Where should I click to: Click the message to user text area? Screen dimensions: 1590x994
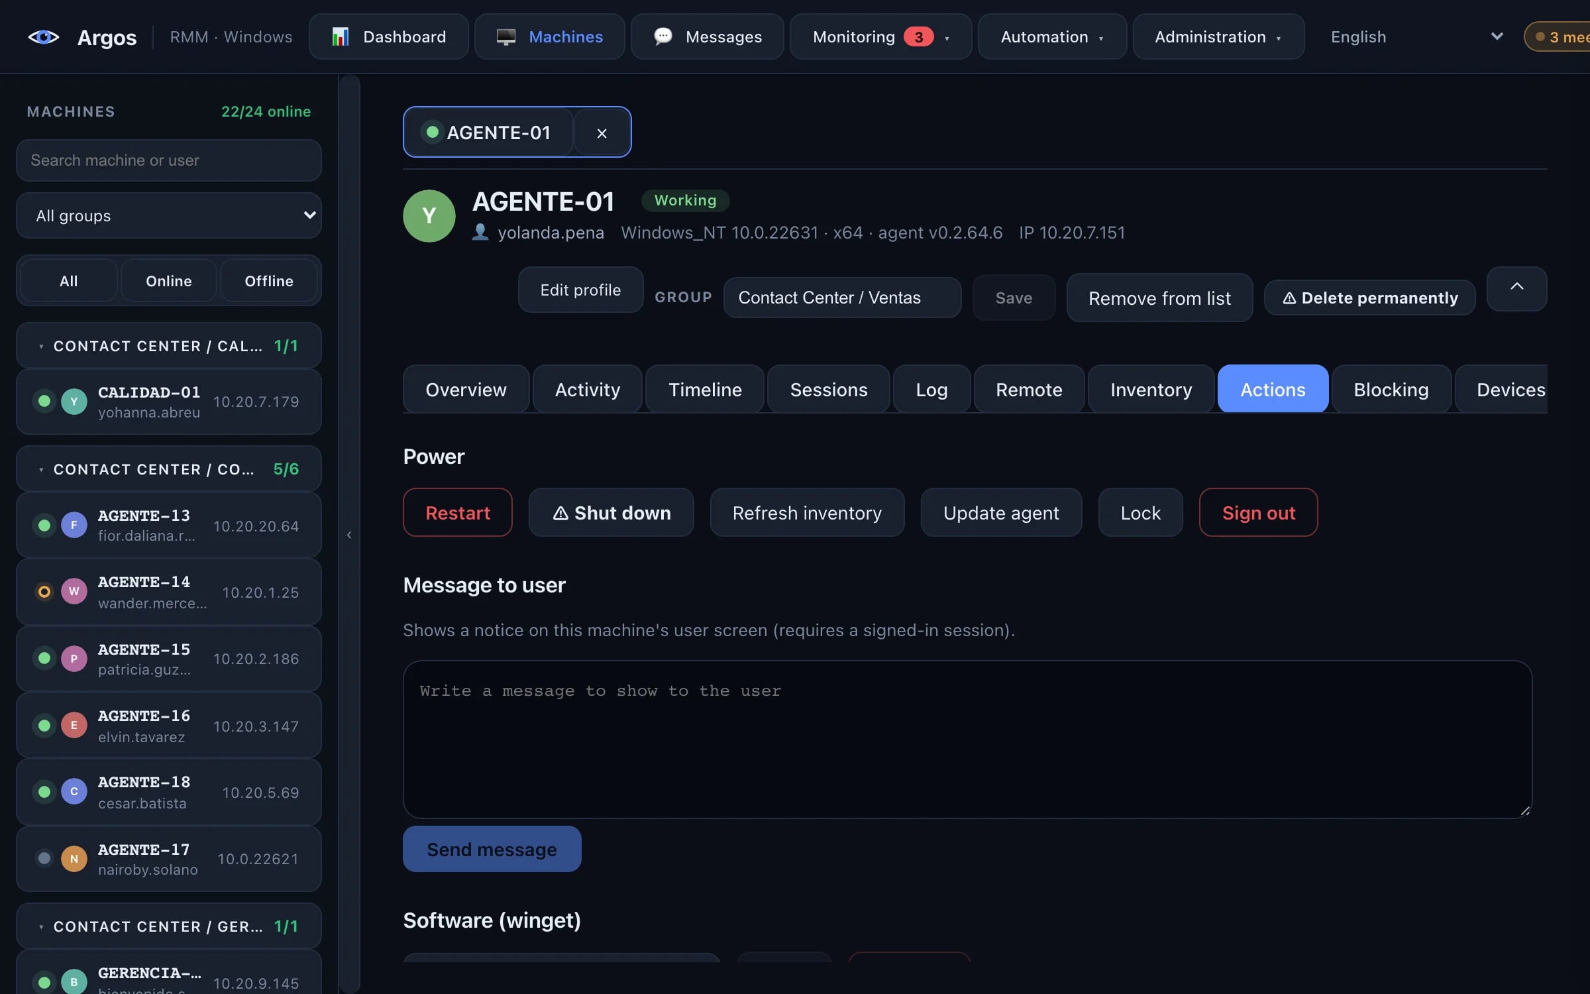pos(967,740)
